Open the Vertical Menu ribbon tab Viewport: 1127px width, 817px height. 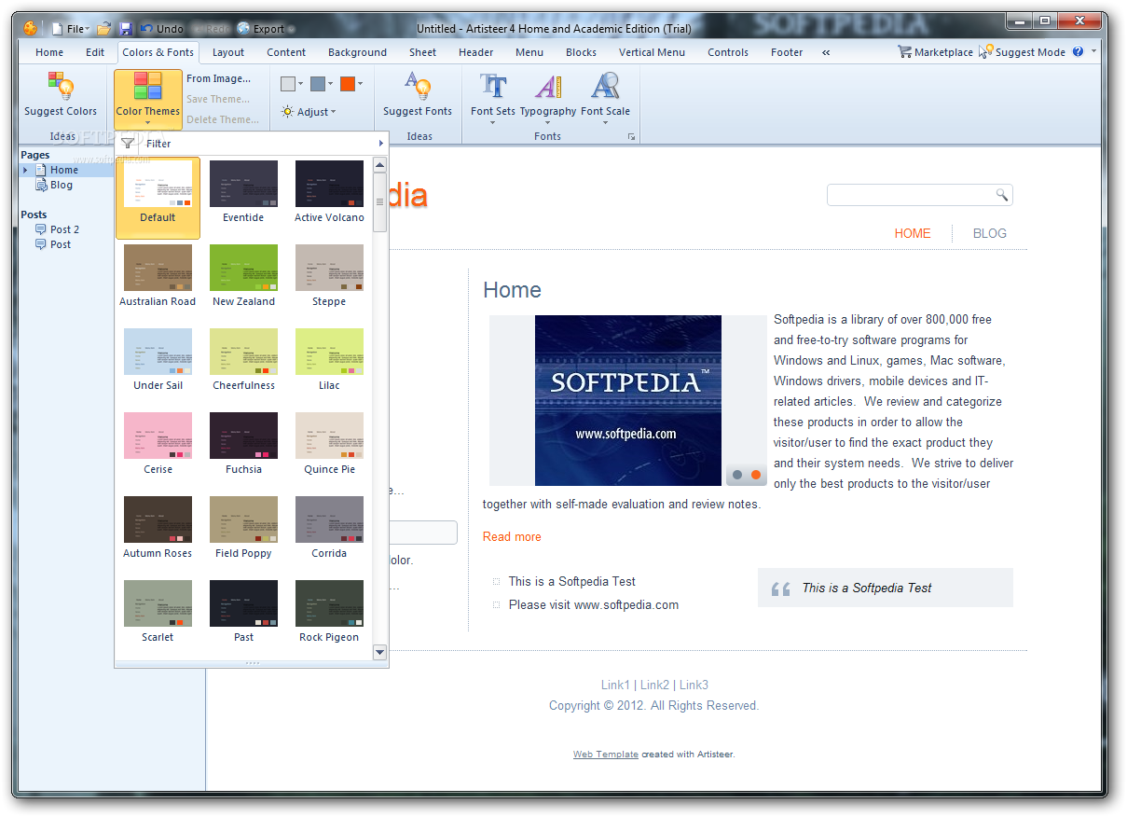pos(652,52)
